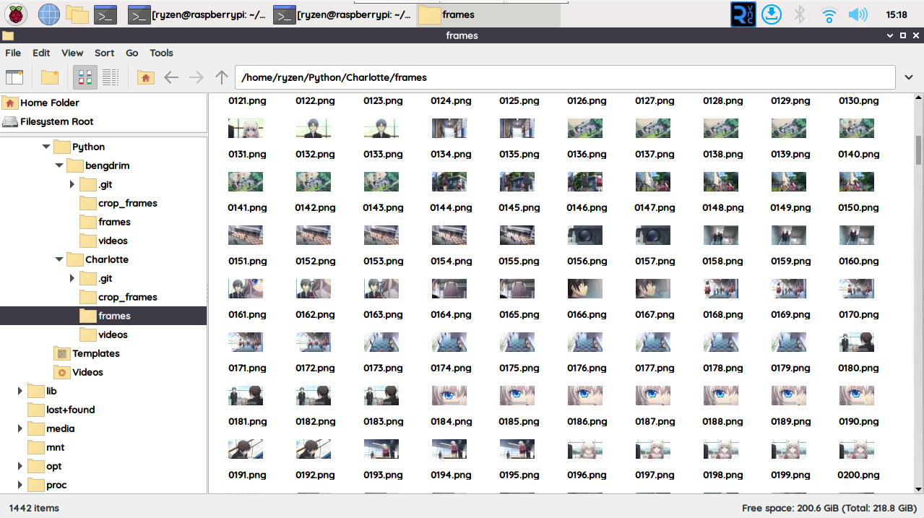Viewport: 924px width, 518px height.
Task: Collapse the Charlotte folder in the sidebar
Action: [59, 259]
